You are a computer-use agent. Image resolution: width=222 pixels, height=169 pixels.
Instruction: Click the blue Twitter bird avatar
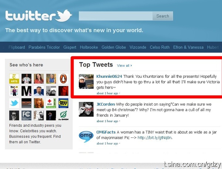[14, 103]
